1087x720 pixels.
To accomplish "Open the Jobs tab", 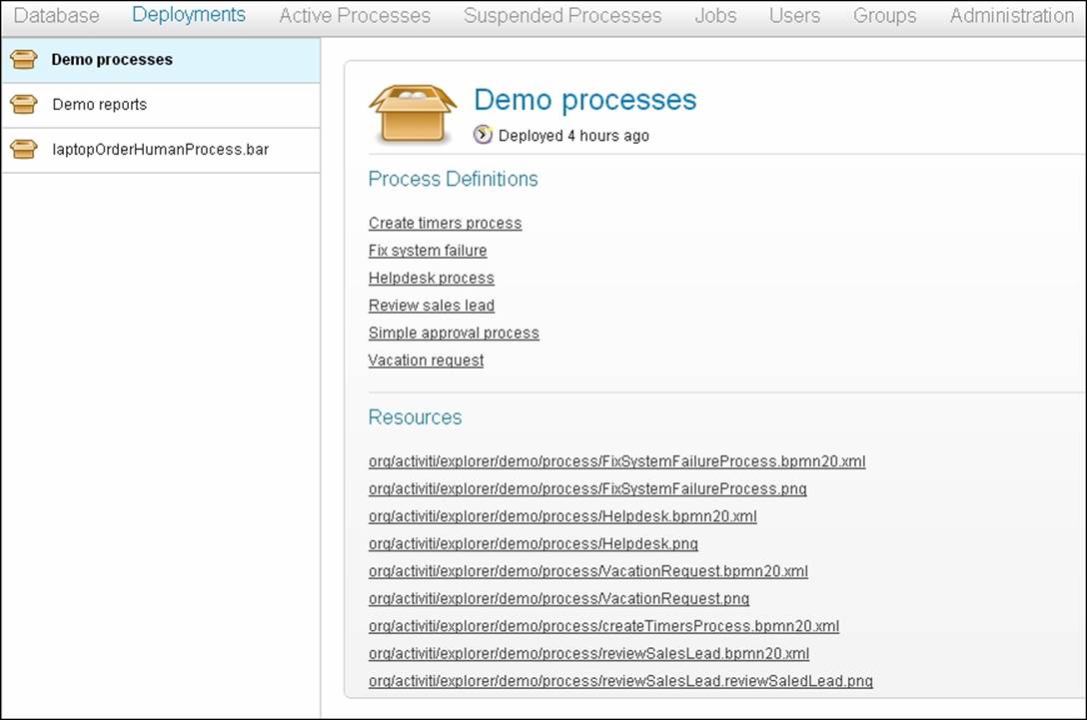I will click(714, 16).
